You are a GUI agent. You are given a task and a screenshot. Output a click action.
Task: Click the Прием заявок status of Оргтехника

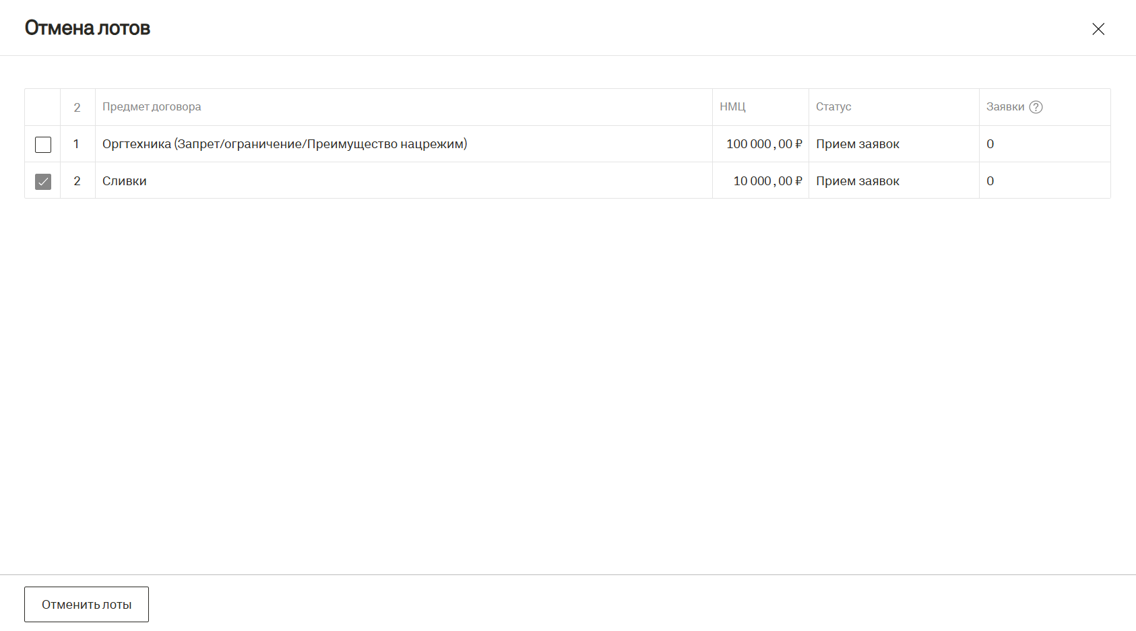(x=857, y=144)
